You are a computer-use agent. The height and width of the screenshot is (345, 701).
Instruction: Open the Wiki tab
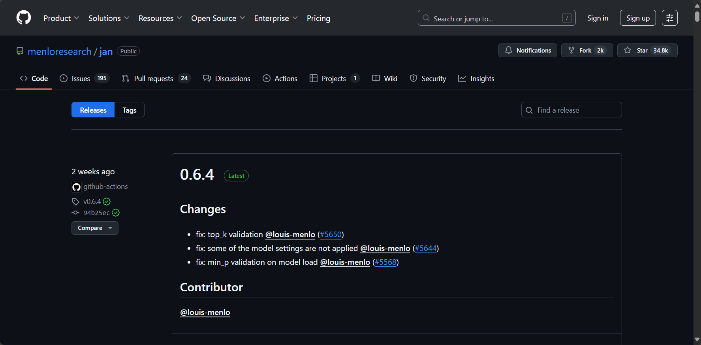(x=385, y=78)
